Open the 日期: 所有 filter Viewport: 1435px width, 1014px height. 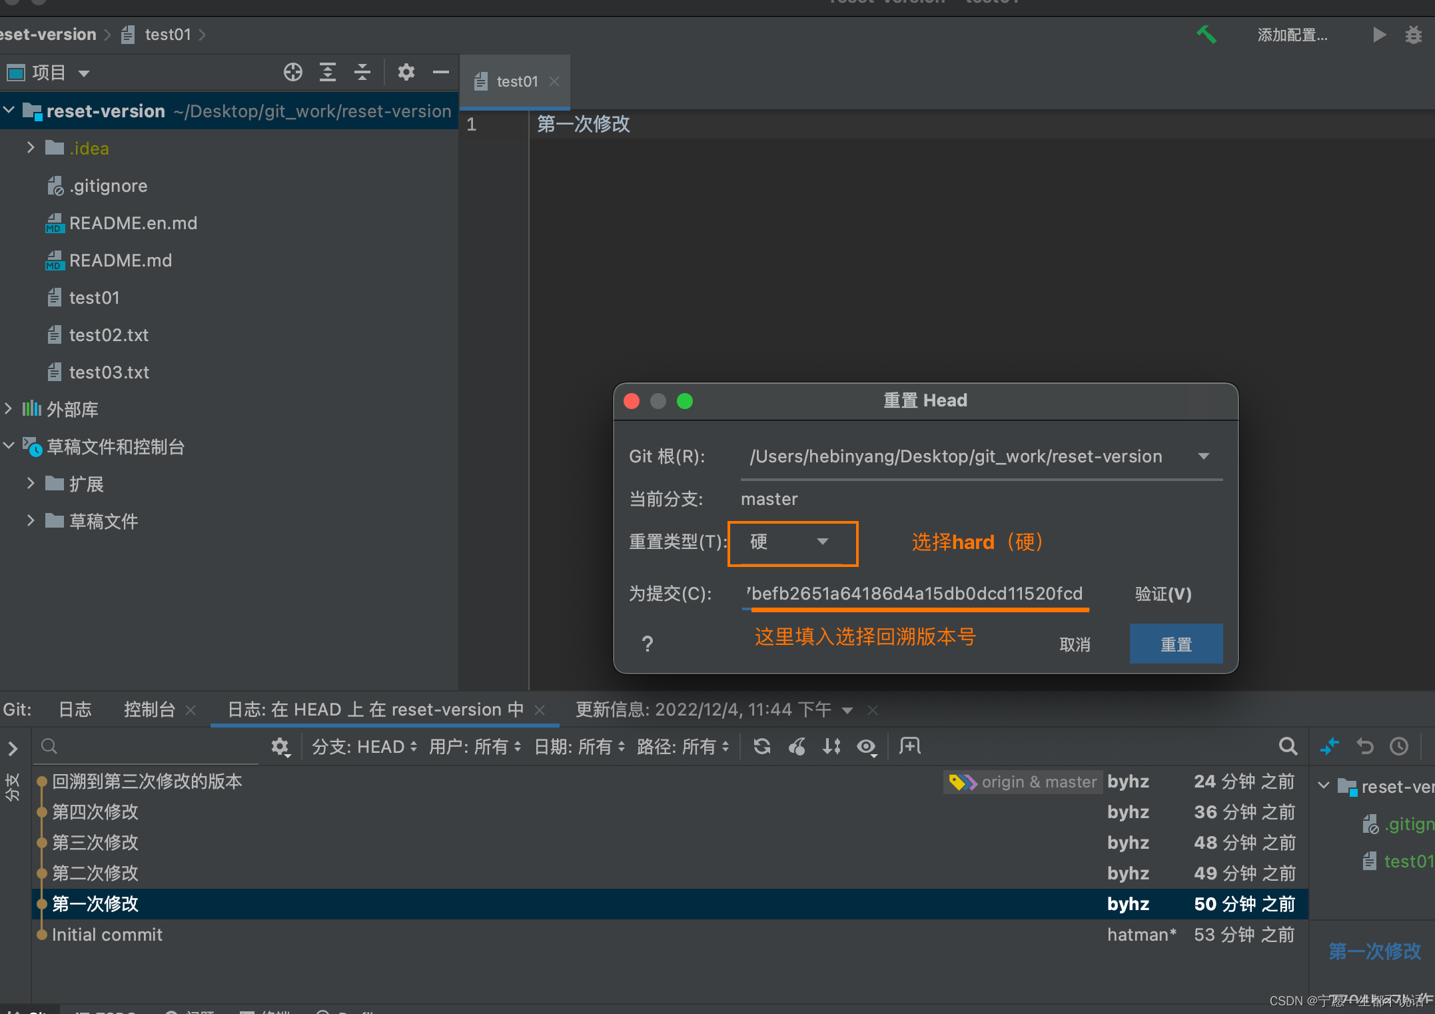580,747
